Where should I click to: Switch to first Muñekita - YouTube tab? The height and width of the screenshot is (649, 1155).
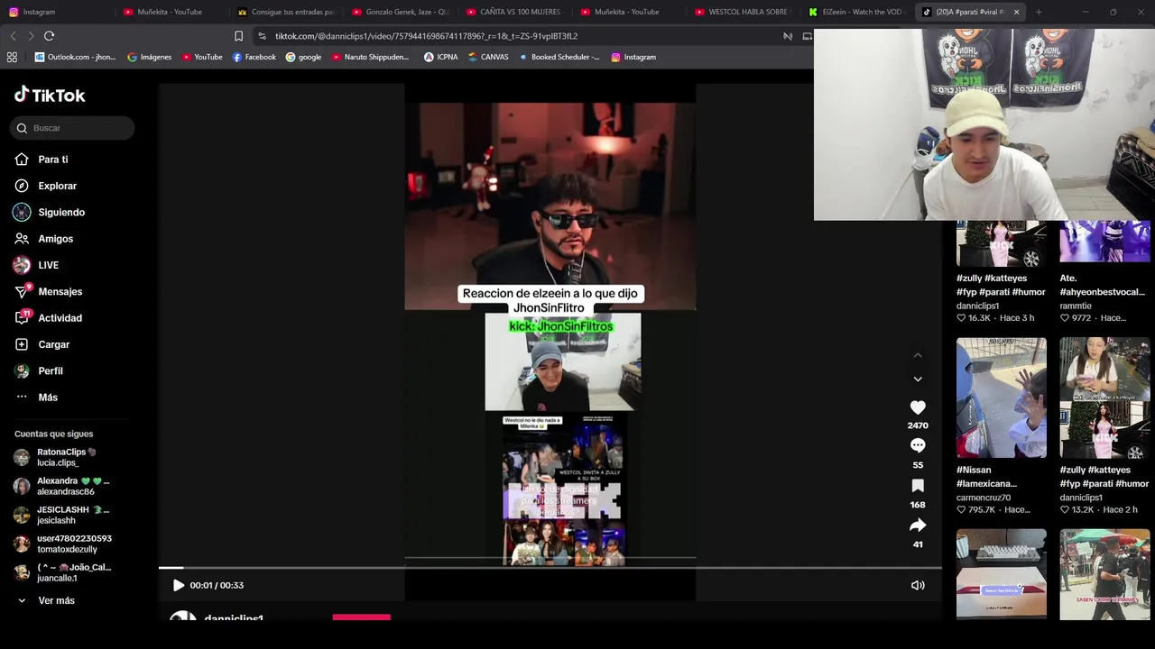171,12
